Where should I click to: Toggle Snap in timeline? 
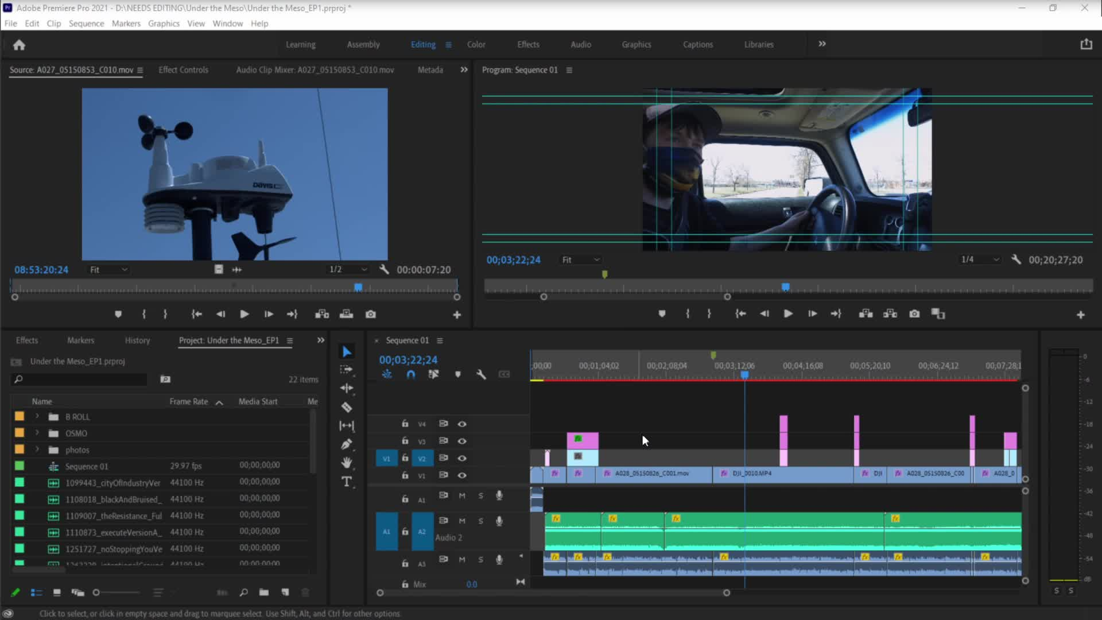point(411,374)
